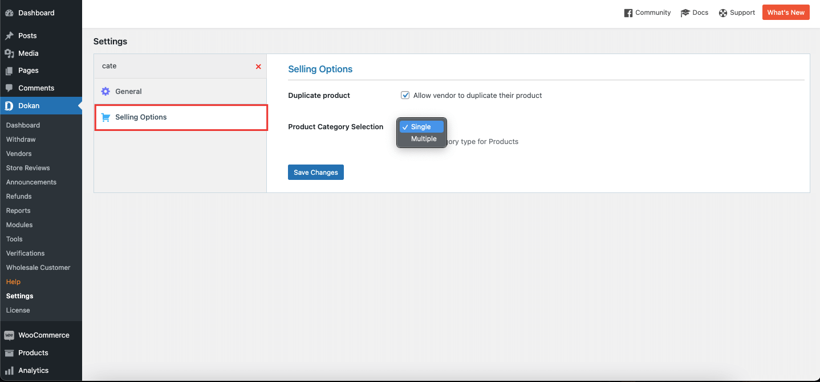
Task: Click the Save Changes button
Action: click(x=316, y=172)
